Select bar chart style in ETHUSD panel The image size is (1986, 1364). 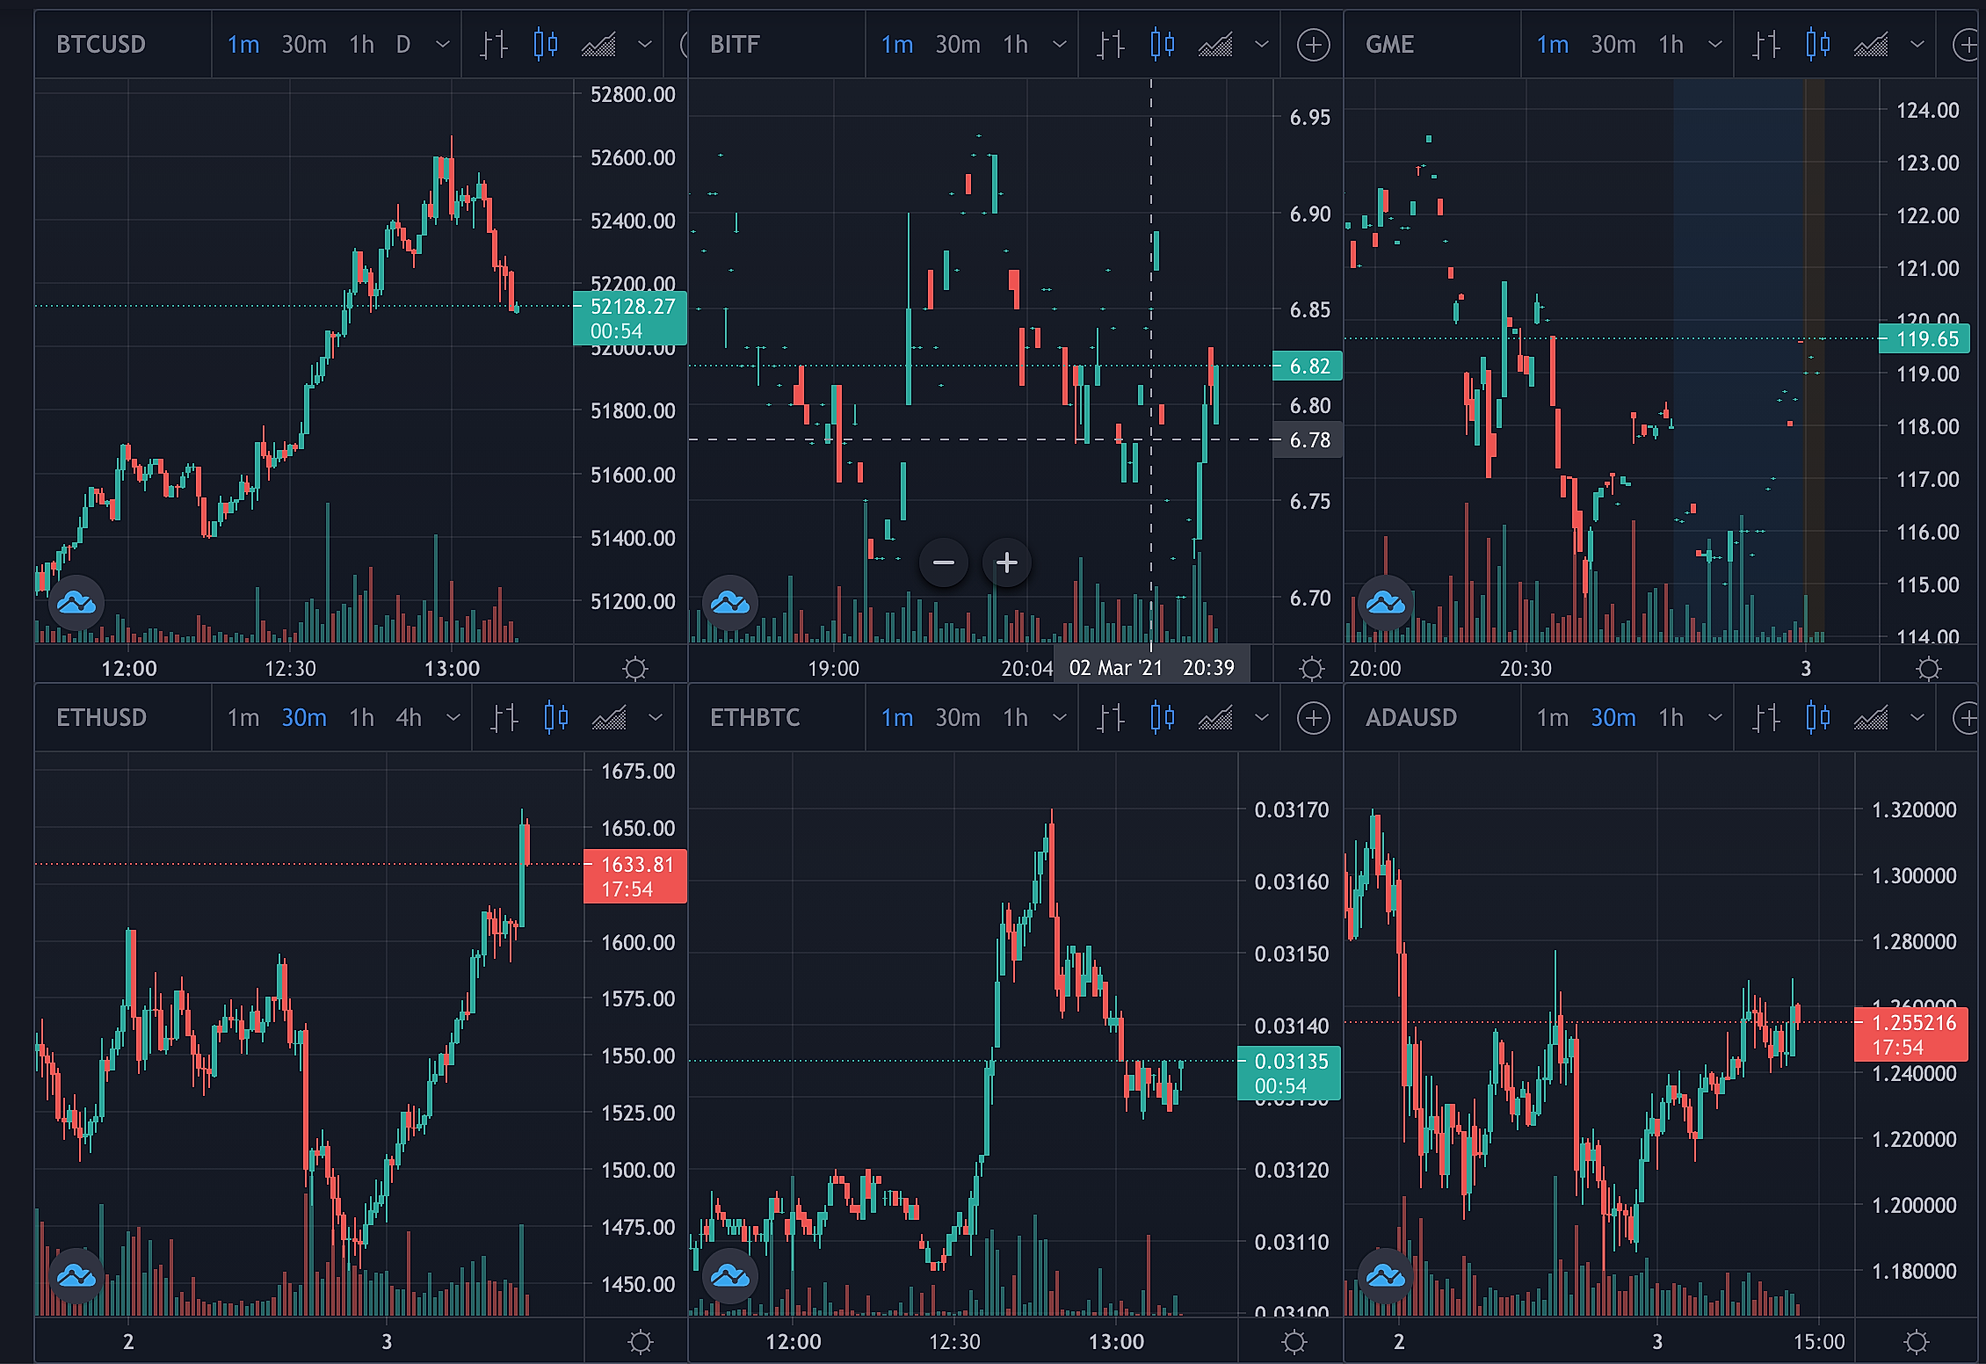[x=505, y=717]
